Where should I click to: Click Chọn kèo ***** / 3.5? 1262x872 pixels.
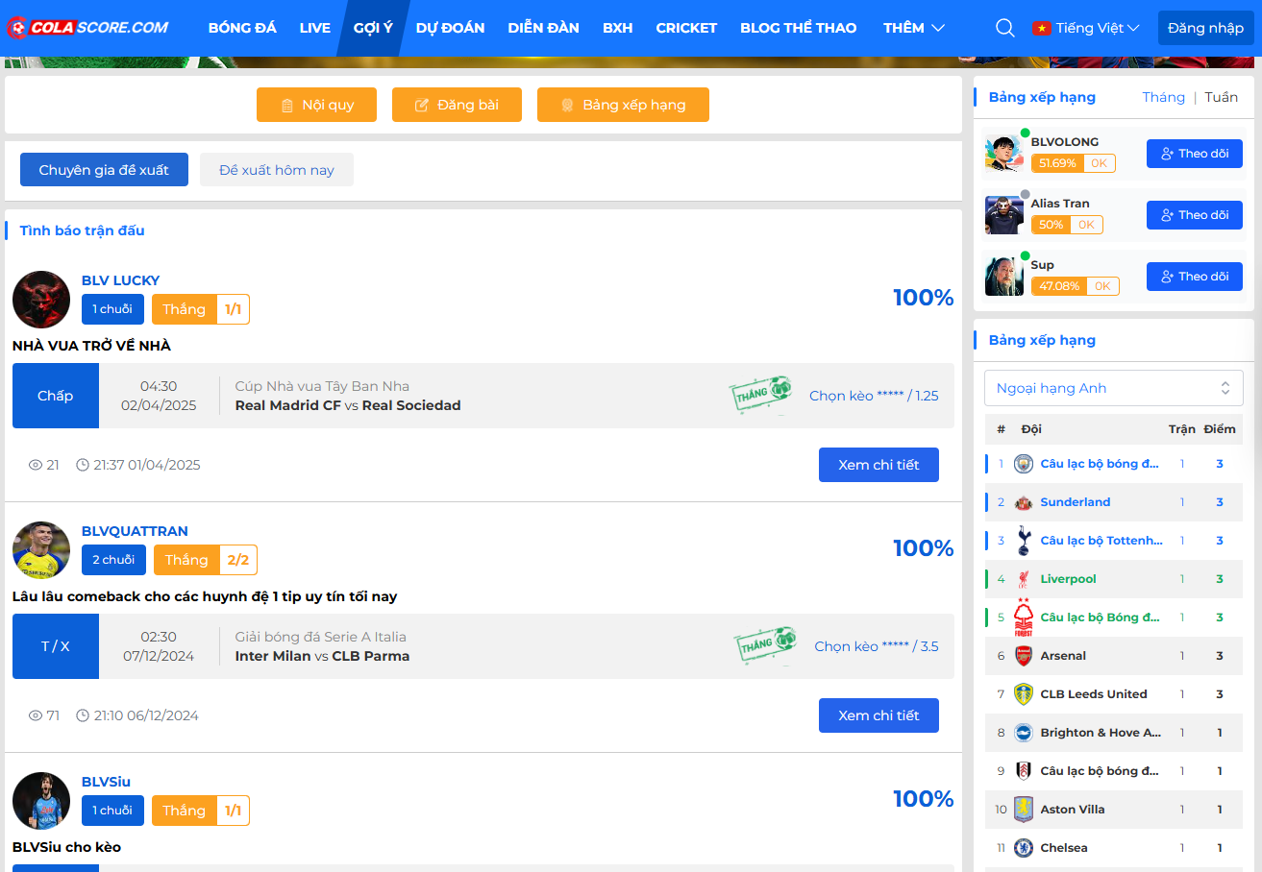pyautogui.click(x=877, y=646)
